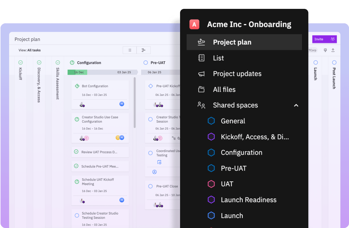The image size is (349, 228).
Task: Click the presentation screen icon
Action: pyautogui.click(x=325, y=50)
